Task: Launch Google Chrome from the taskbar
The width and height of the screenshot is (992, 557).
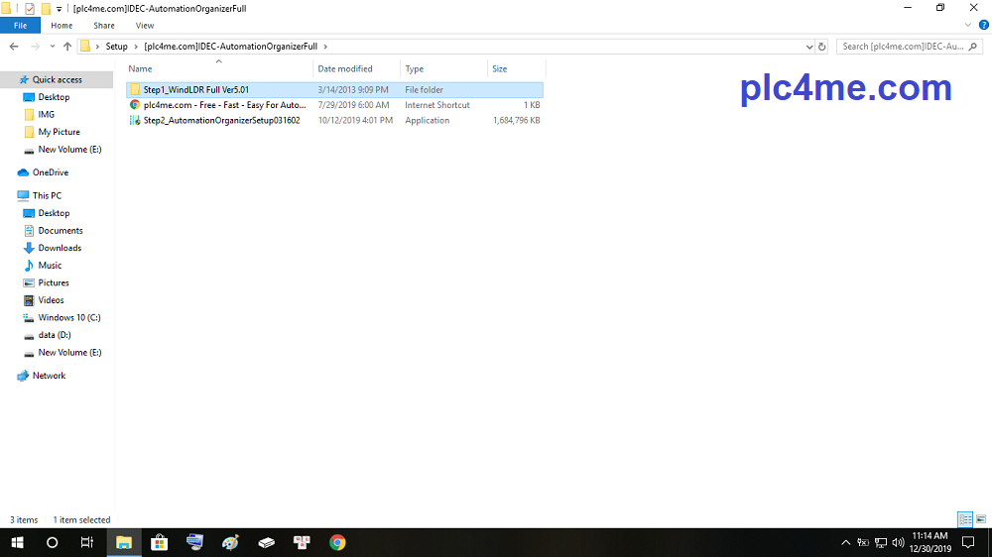Action: [337, 542]
